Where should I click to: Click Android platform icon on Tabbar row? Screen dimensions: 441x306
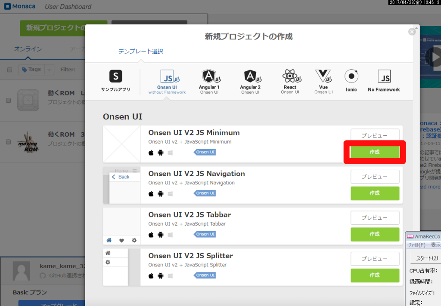(161, 235)
